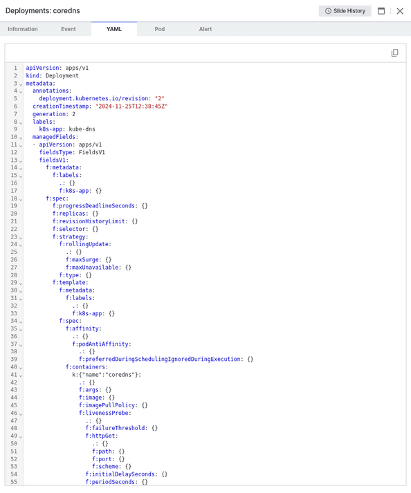Fold the f:template block on line 29
Screen dimensions: 411x493
point(21,283)
